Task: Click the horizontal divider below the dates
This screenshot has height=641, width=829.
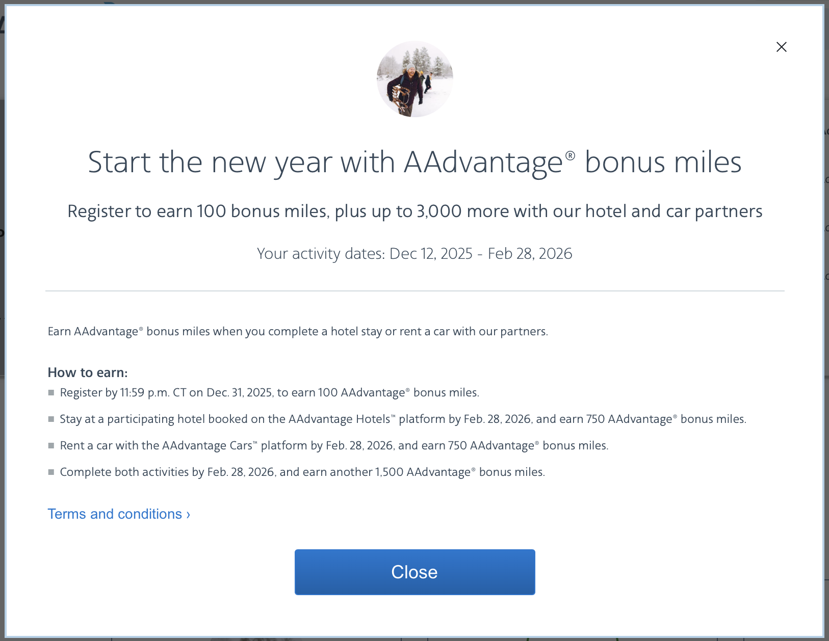Action: pyautogui.click(x=414, y=290)
